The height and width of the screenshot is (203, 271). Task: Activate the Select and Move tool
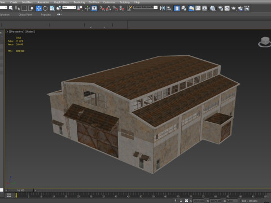point(38,8)
